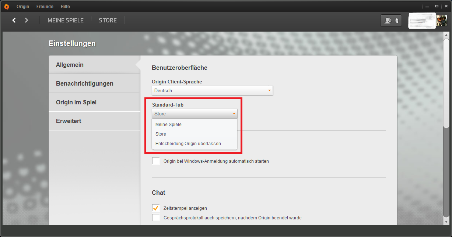Viewport: 452px width, 237px height.
Task: Open the friends list counter button
Action: (391, 21)
